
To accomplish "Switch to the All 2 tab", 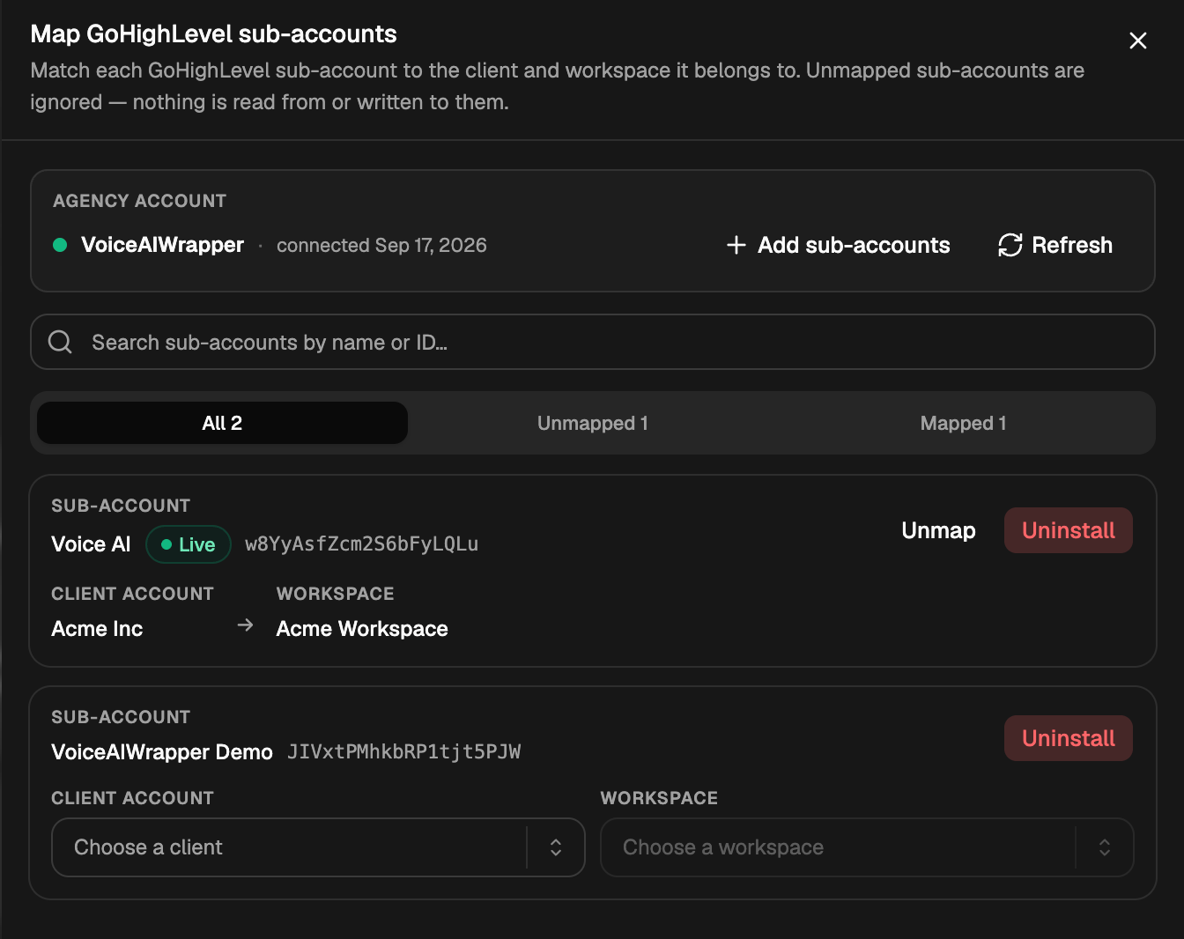I will pos(222,423).
